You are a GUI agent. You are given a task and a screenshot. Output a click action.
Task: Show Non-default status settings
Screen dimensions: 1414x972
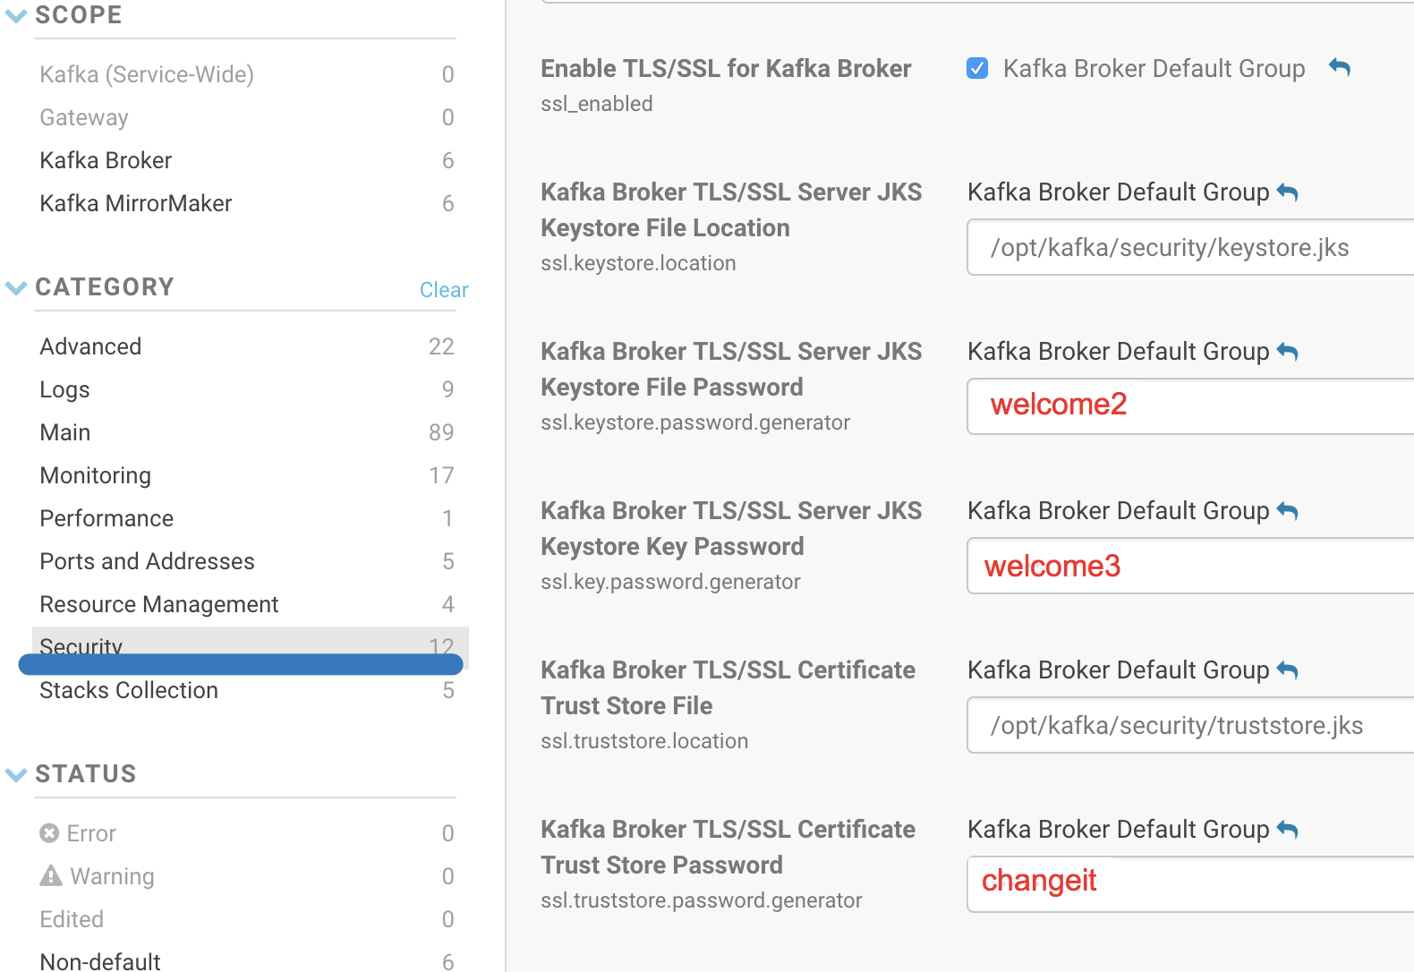100,961
